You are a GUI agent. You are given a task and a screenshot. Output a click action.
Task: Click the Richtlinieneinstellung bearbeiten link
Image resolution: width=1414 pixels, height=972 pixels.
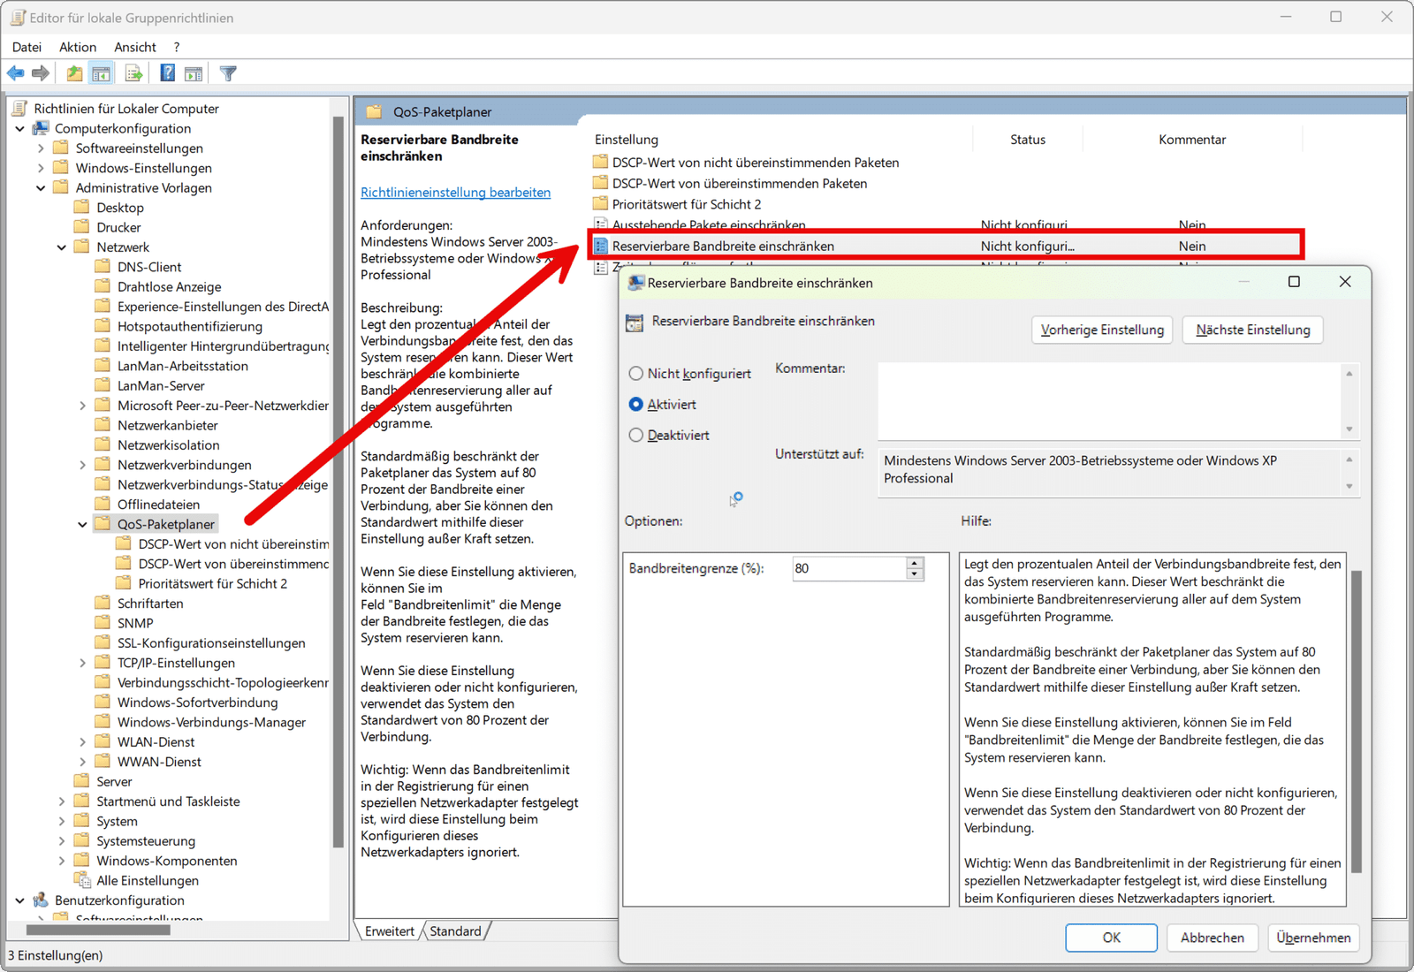(455, 192)
